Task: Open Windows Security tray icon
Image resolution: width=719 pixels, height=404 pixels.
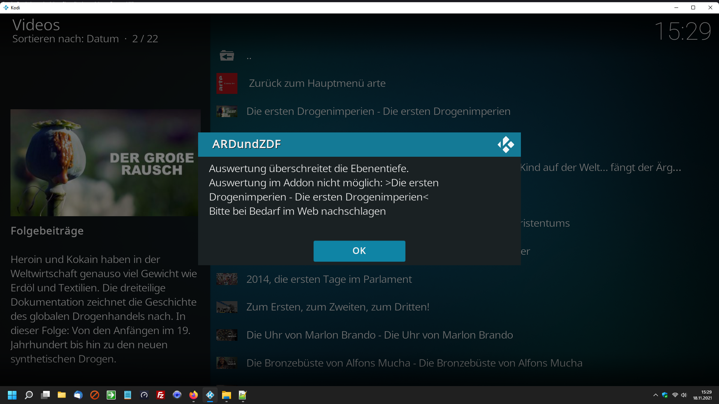Action: tap(665, 395)
